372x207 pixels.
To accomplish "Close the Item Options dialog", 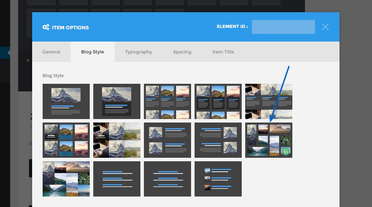I will click(x=325, y=27).
